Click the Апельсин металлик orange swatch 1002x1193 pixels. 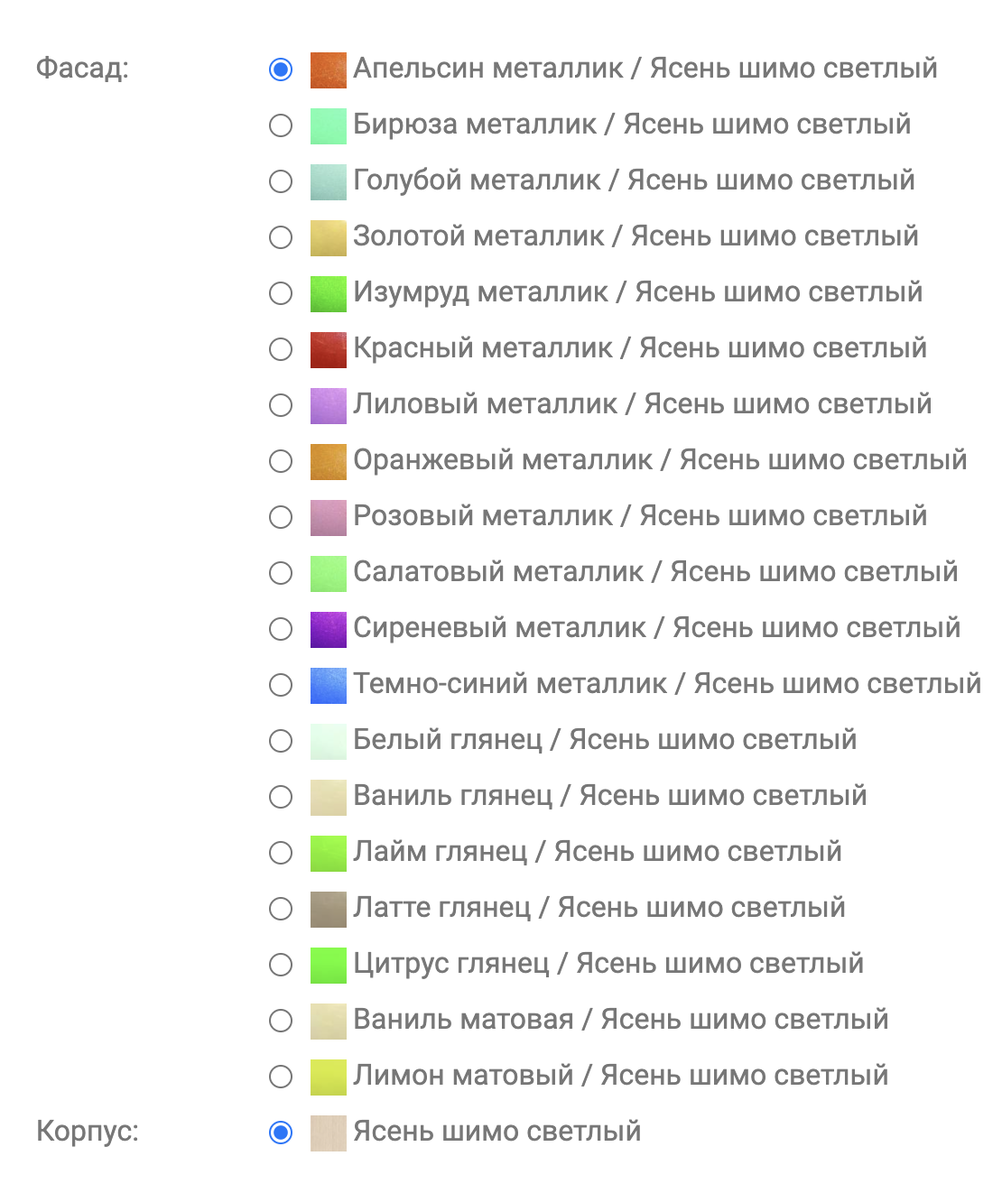(x=329, y=69)
